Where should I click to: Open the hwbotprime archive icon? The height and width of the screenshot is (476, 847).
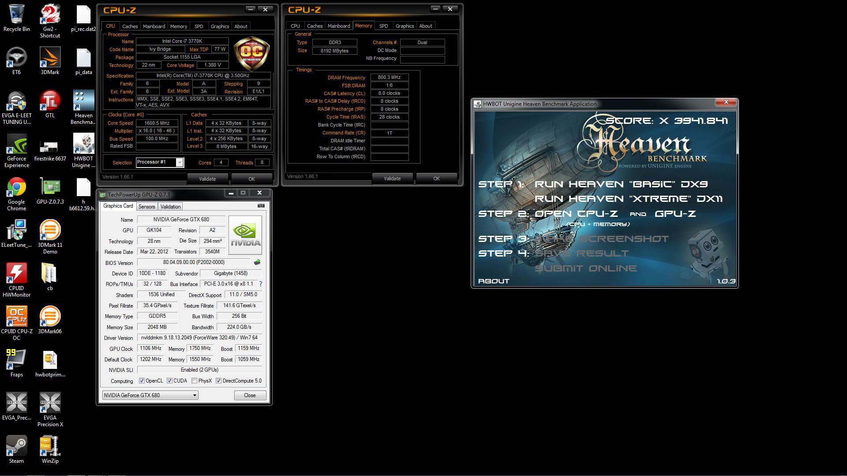(50, 363)
